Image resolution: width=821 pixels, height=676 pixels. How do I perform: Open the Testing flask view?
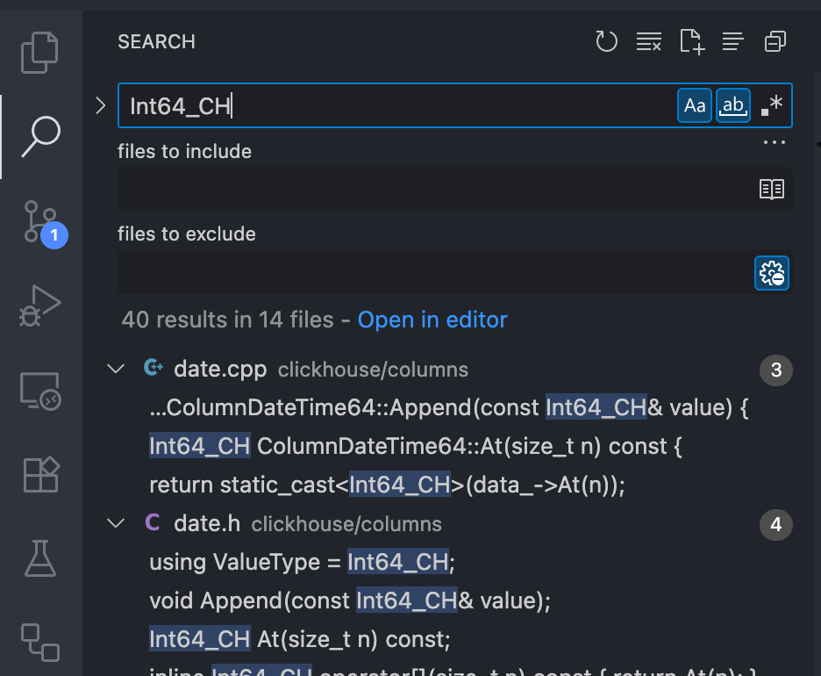[x=39, y=558]
